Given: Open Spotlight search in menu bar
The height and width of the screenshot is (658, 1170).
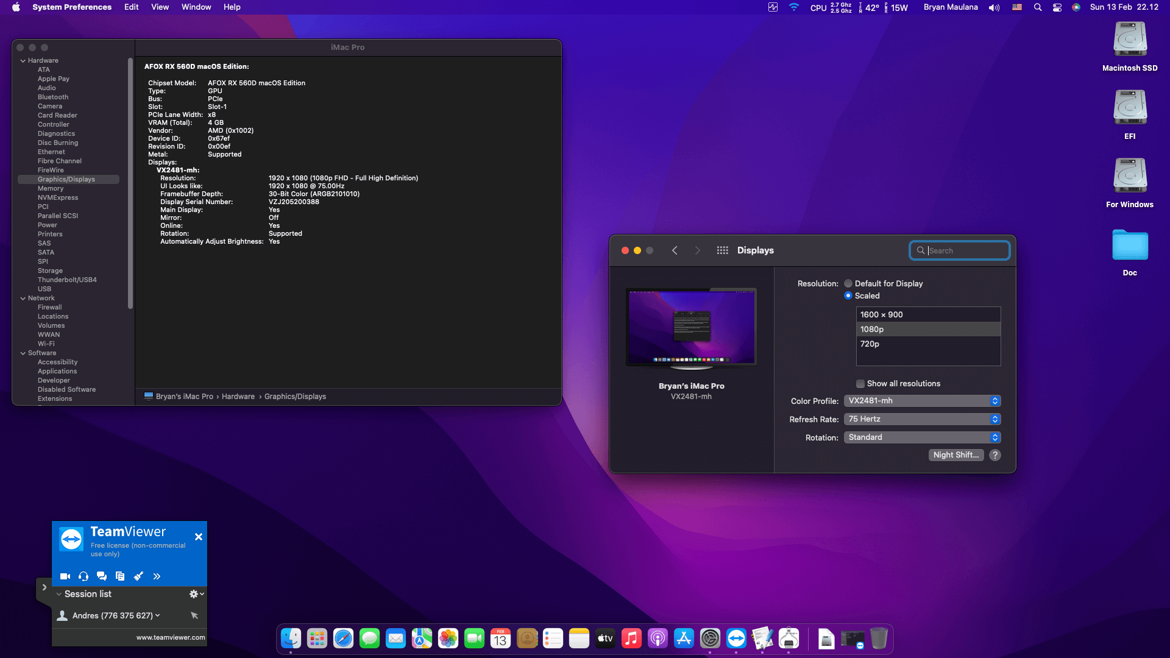Looking at the screenshot, I should coord(1038,7).
